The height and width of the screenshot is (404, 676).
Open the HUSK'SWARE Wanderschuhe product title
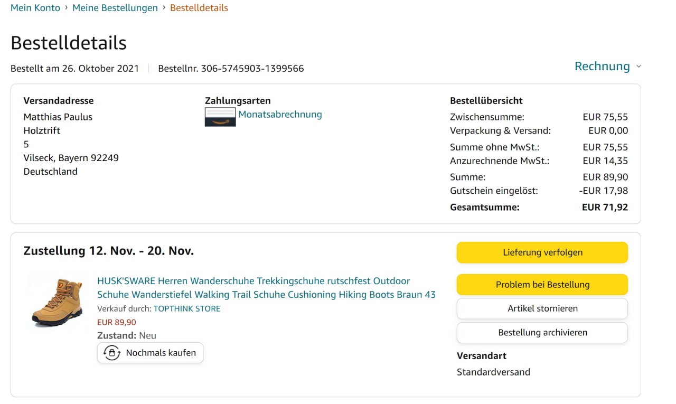(x=266, y=288)
